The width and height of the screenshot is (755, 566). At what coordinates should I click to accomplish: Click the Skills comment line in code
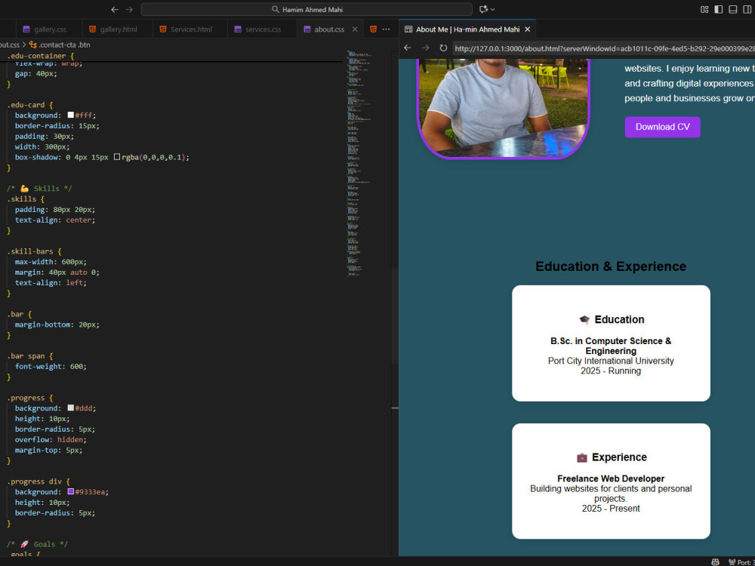pyautogui.click(x=39, y=189)
